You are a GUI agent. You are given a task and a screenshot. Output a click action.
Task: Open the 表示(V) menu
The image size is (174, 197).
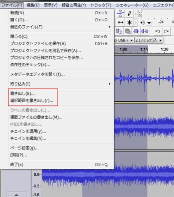[x=50, y=5]
